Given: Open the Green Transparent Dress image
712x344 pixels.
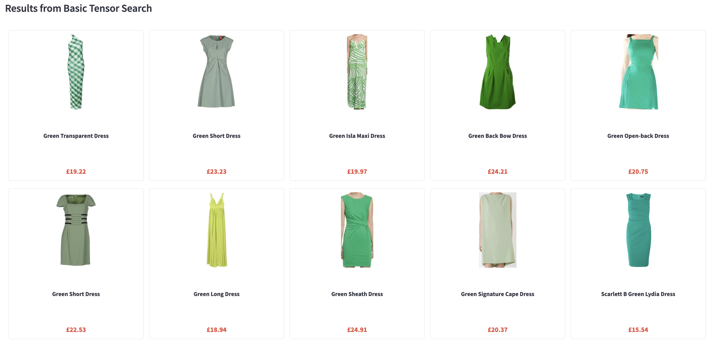Looking at the screenshot, I should 76,72.
